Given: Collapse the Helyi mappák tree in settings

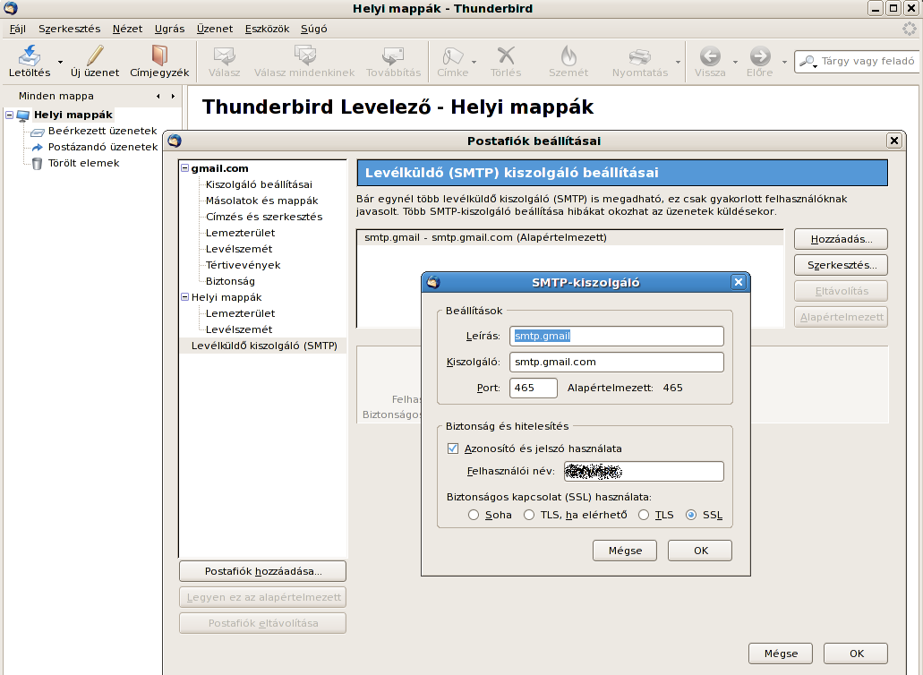Looking at the screenshot, I should point(184,297).
